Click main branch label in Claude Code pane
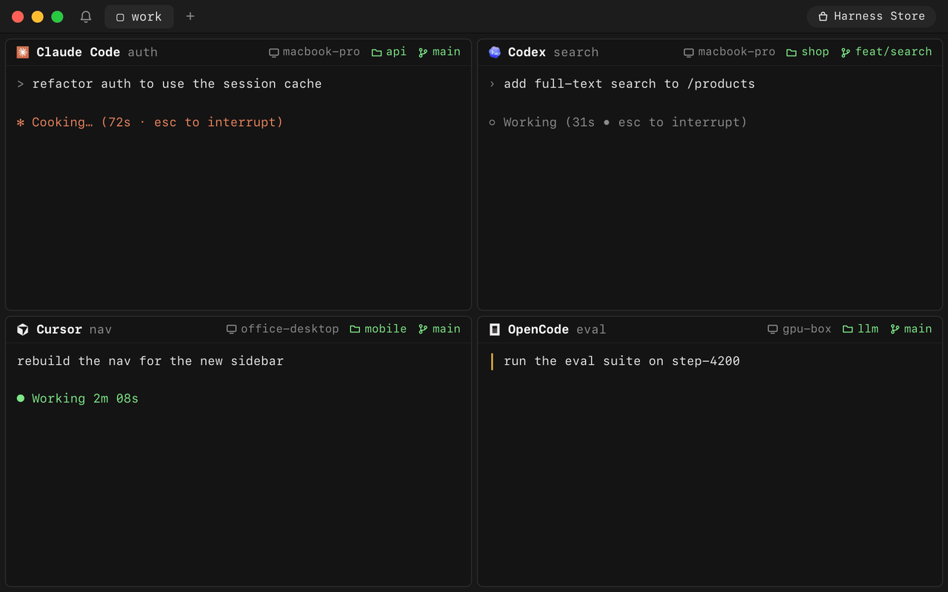Viewport: 948px width, 592px height. [447, 52]
